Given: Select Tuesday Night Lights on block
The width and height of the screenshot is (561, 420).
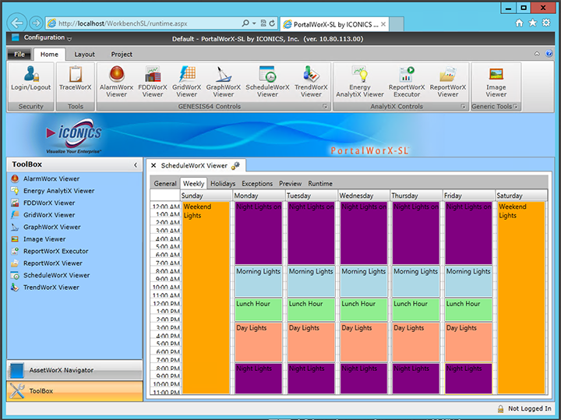Looking at the screenshot, I should click(311, 233).
